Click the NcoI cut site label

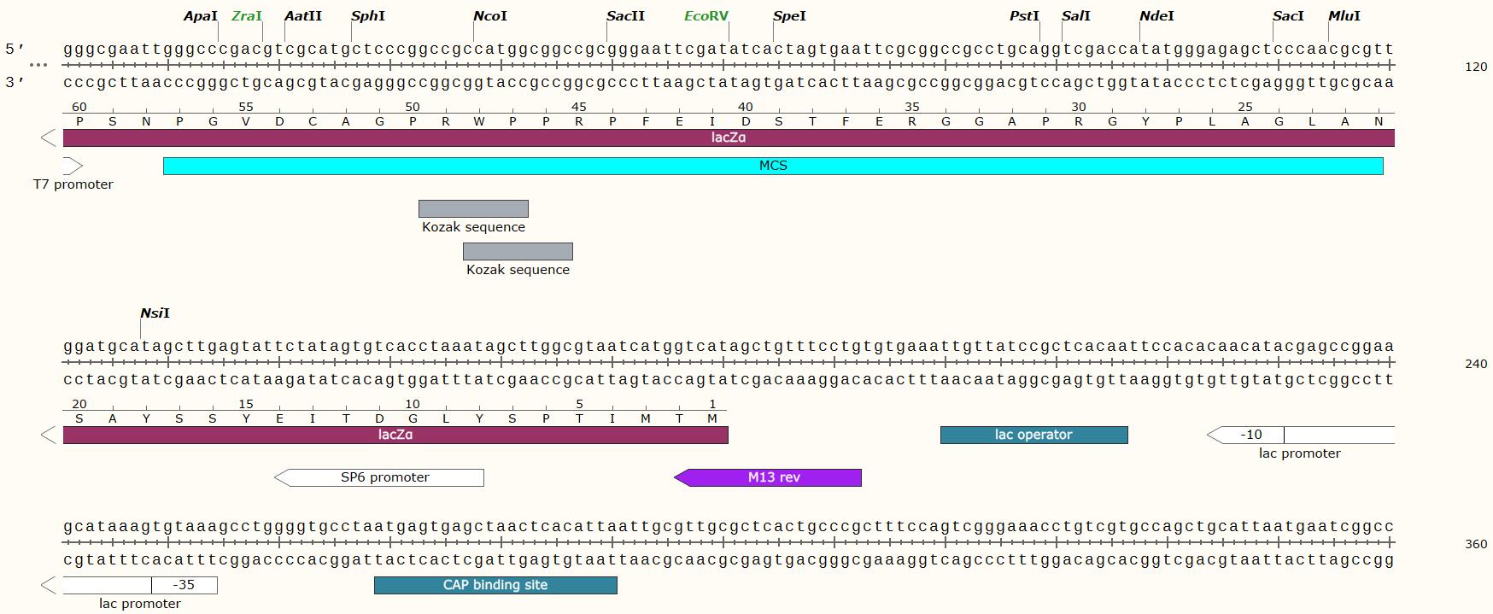tap(489, 16)
